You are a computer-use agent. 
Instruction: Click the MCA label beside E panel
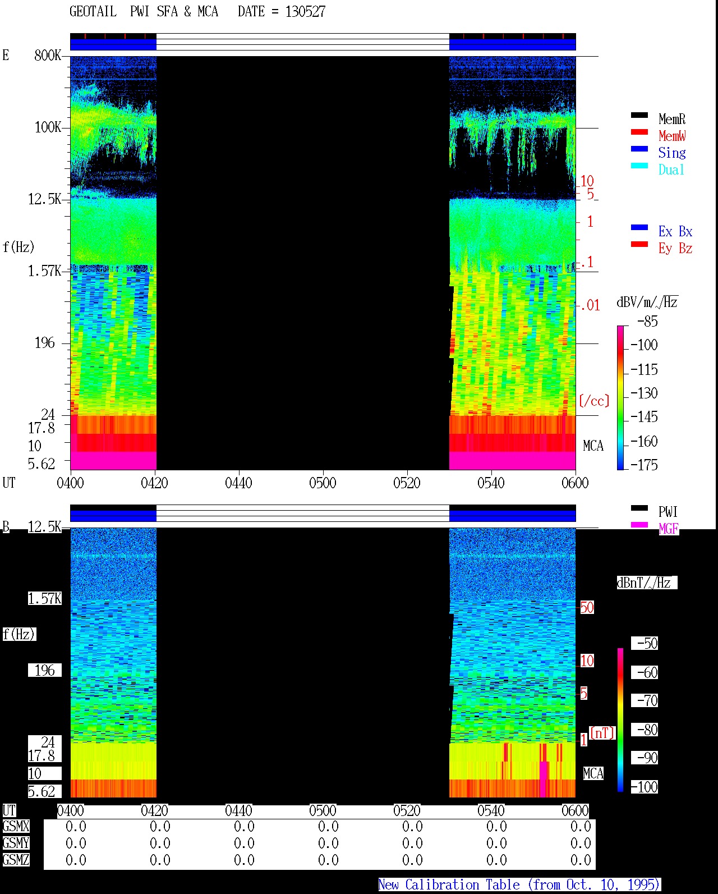click(x=593, y=446)
